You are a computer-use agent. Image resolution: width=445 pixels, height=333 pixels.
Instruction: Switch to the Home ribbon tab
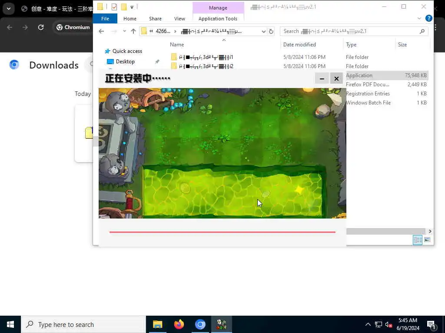click(130, 19)
